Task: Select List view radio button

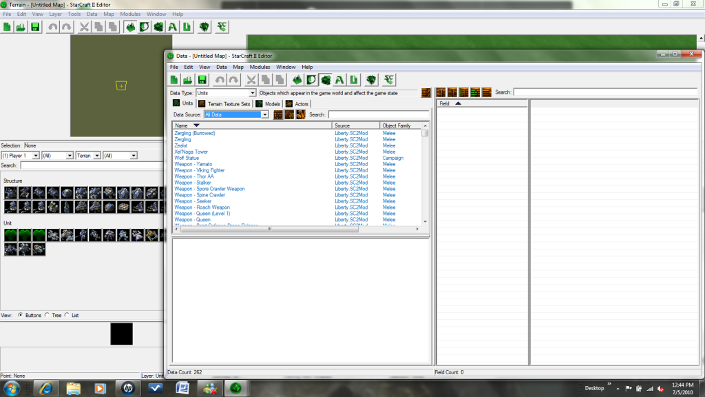Action: click(67, 315)
